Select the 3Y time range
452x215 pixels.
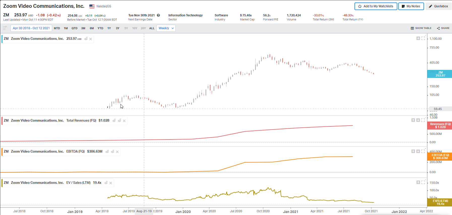118,28
